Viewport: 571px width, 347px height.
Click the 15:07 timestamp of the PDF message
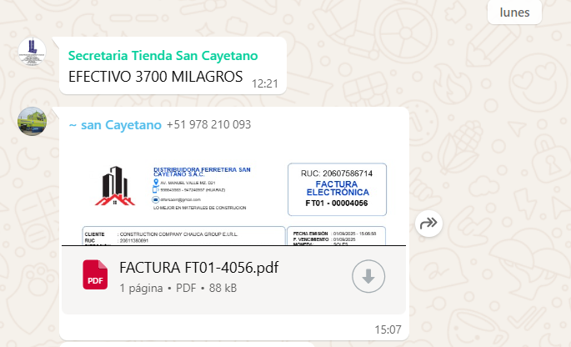[388, 329]
